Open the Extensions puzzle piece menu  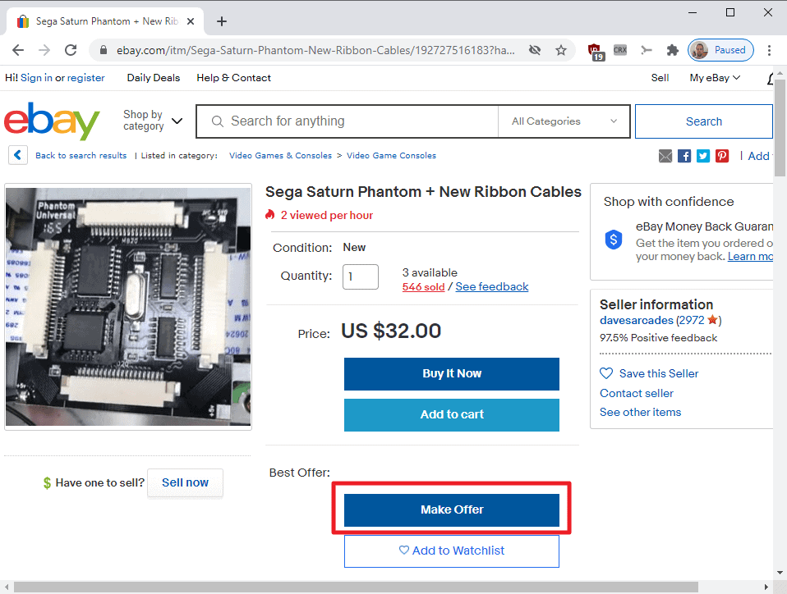(x=673, y=49)
